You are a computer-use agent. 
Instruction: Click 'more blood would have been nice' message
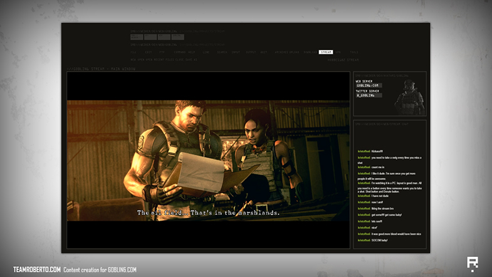coord(396,234)
